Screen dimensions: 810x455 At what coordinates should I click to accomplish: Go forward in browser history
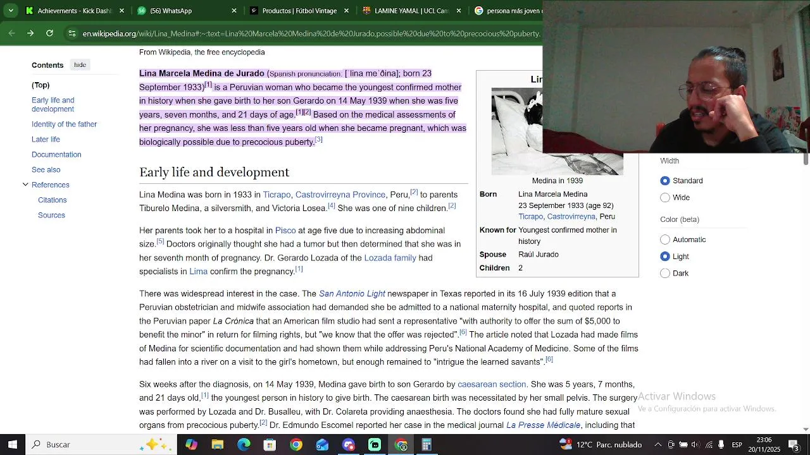tap(30, 33)
